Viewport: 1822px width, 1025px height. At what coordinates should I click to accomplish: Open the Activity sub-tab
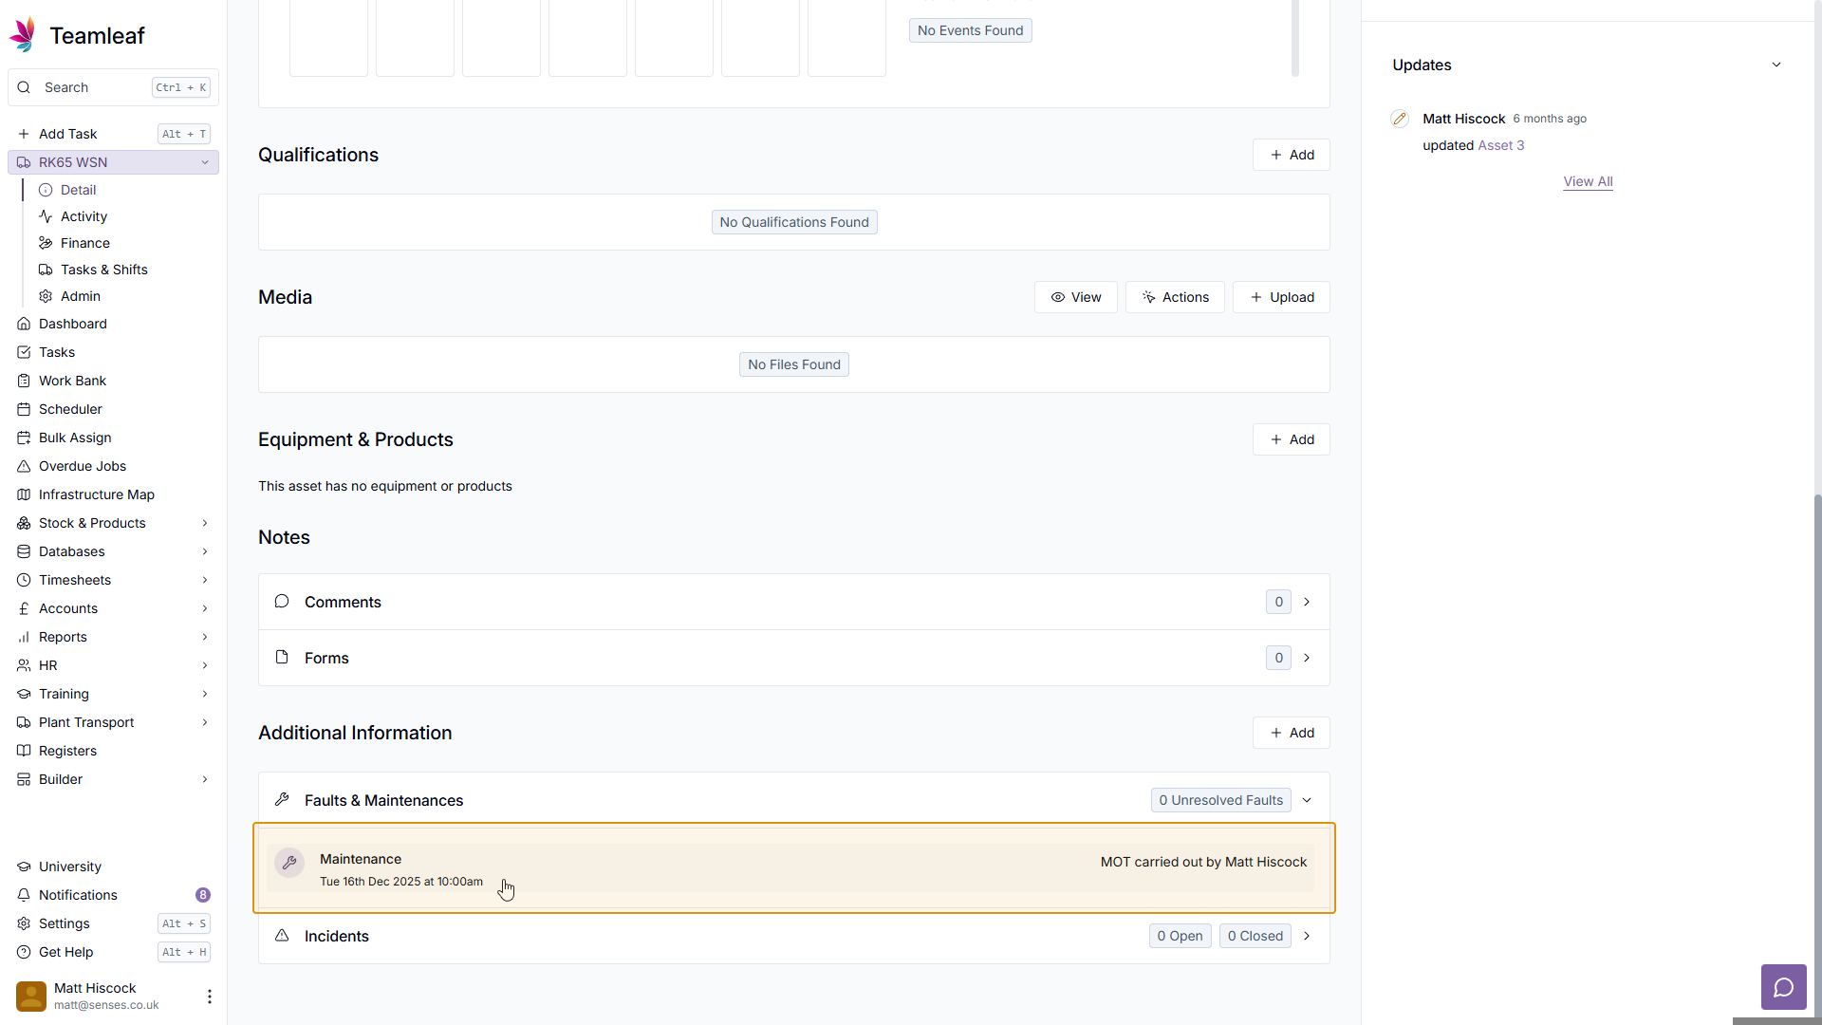tap(84, 216)
